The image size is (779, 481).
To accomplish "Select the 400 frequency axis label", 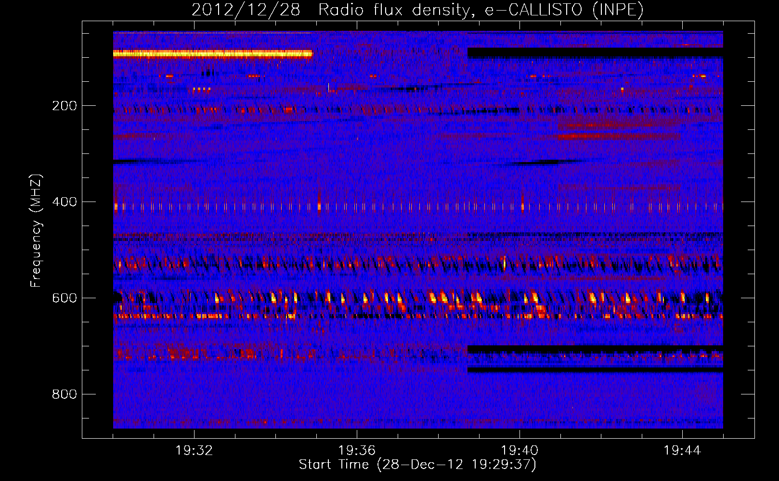I will click(x=65, y=202).
